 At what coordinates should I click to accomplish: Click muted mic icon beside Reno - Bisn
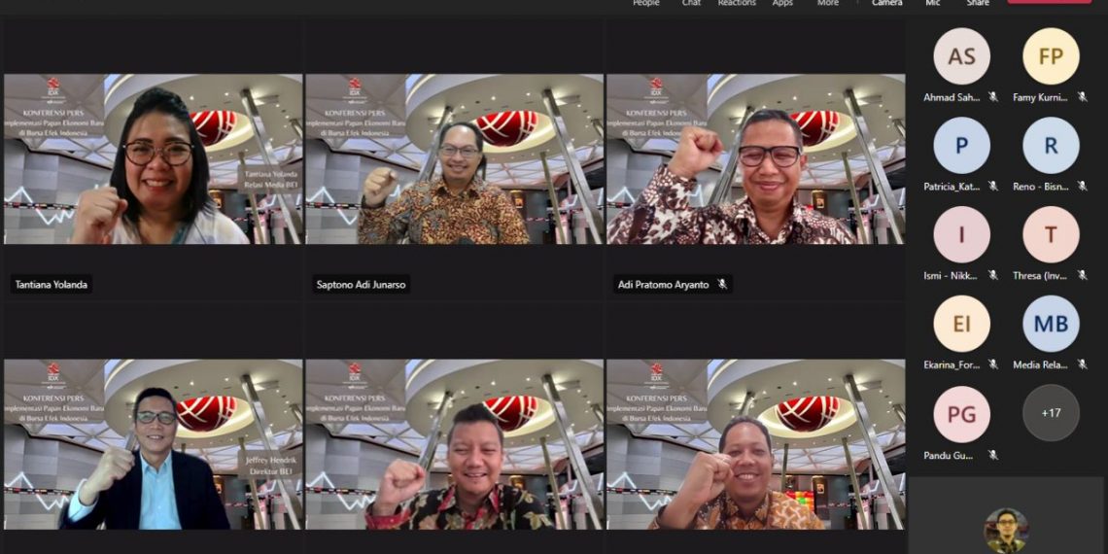[x=1082, y=186]
